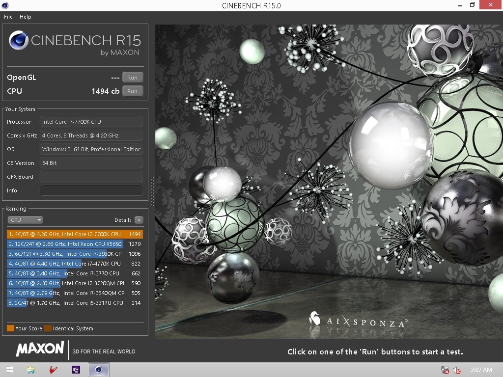Image resolution: width=503 pixels, height=377 pixels.
Task: Select ranking row 5 Core i7-3770
Action: point(75,273)
